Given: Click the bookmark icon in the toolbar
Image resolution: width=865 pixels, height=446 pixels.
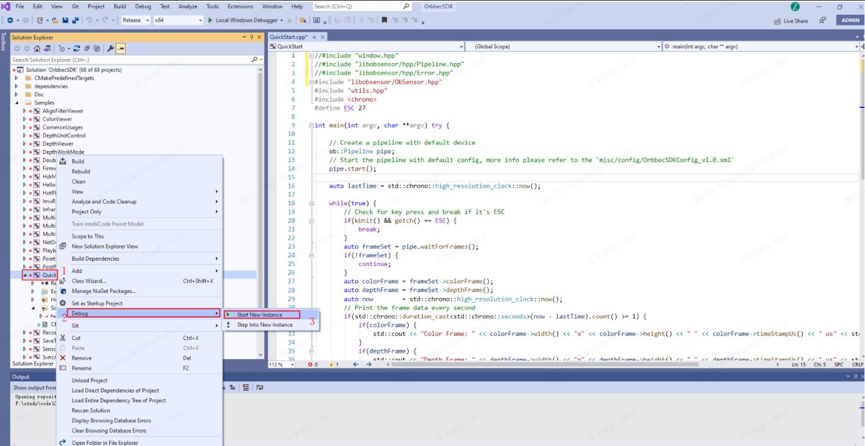Looking at the screenshot, I should (384, 20).
